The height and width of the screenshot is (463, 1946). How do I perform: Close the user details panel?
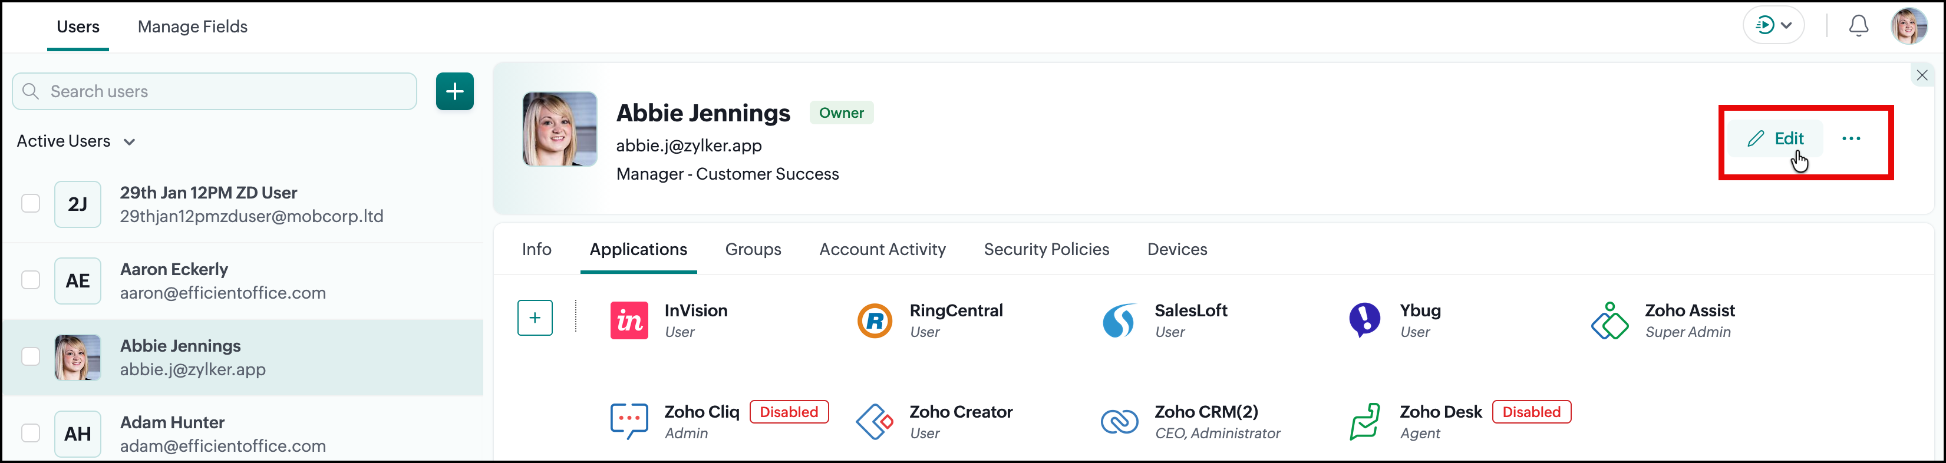point(1922,75)
